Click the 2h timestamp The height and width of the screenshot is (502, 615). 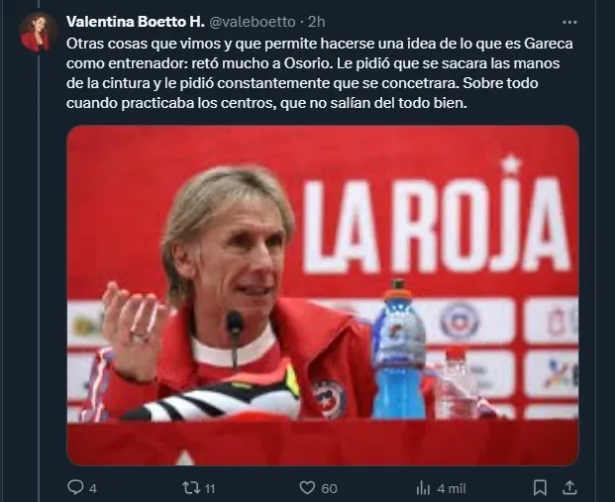(317, 22)
